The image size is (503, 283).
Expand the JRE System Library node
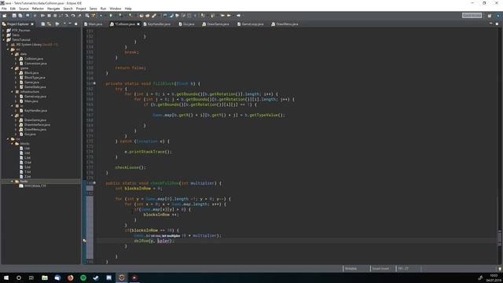(8, 45)
